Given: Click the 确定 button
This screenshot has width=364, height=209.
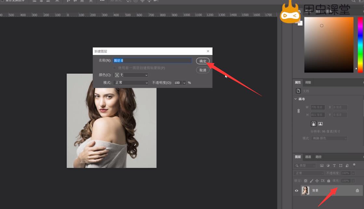Looking at the screenshot, I should point(203,61).
